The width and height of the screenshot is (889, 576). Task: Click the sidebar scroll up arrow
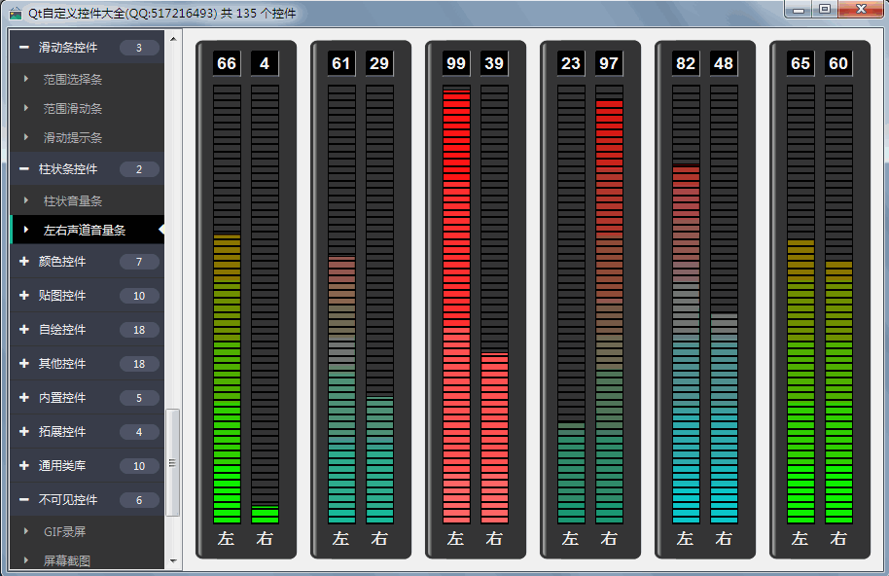coord(173,40)
